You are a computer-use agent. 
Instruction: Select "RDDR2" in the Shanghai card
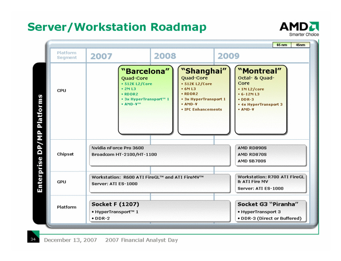point(191,94)
